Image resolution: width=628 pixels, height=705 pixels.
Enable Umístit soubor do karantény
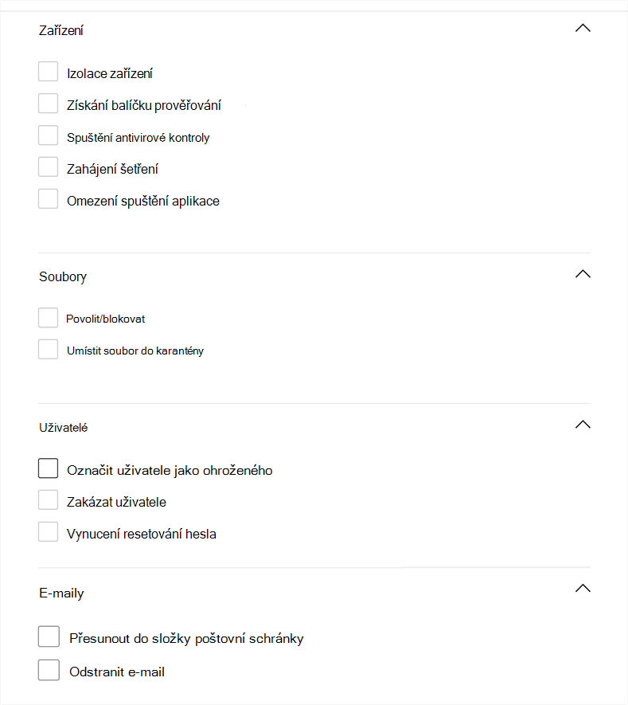coord(49,349)
